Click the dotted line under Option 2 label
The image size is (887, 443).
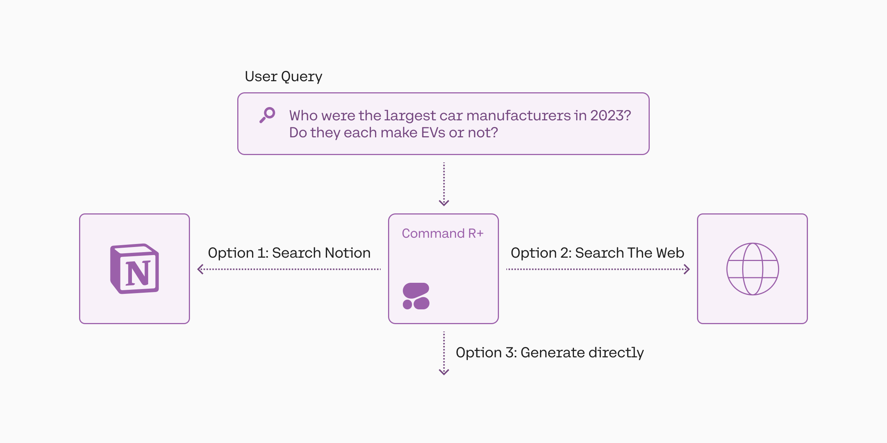point(595,269)
